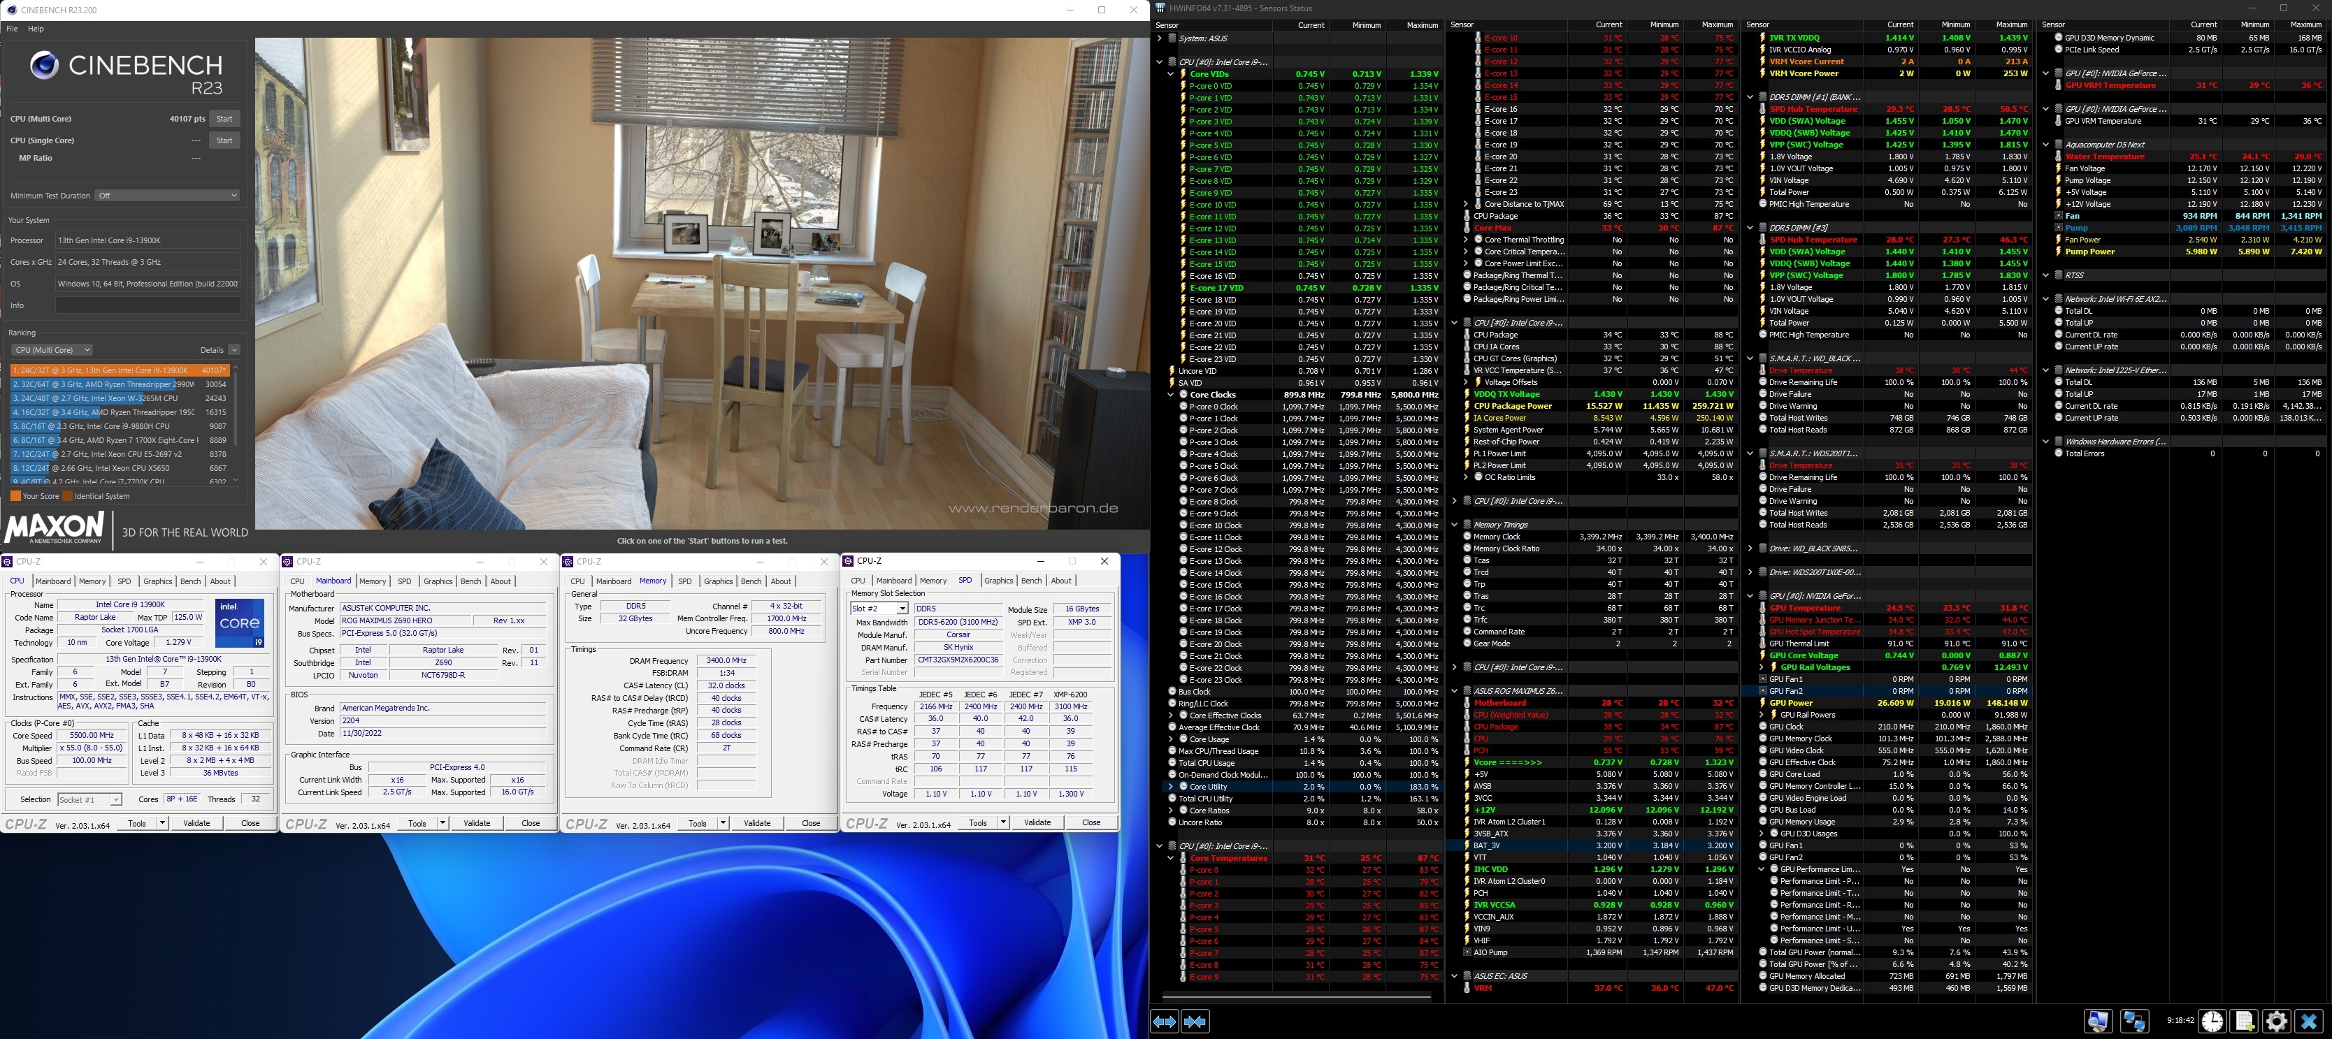Screen dimensions: 2332x1039
Task: Click HWiNFO blue X close-sensors icon
Action: pos(2310,1022)
